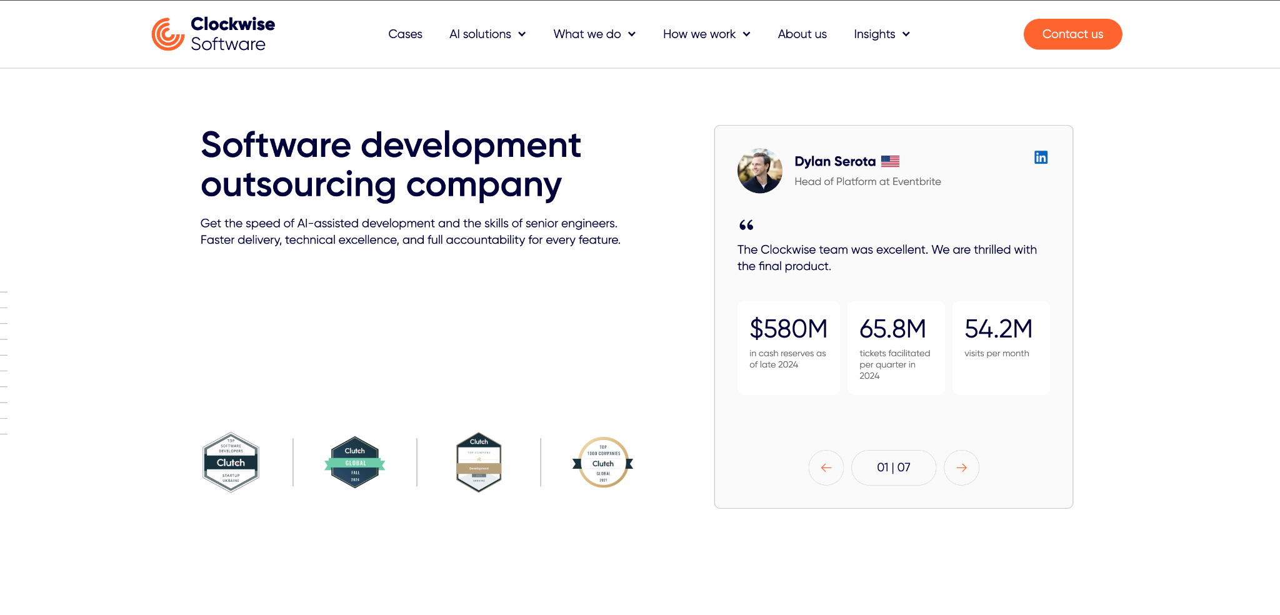Open the Clutch Top Company Development badge

(x=479, y=462)
